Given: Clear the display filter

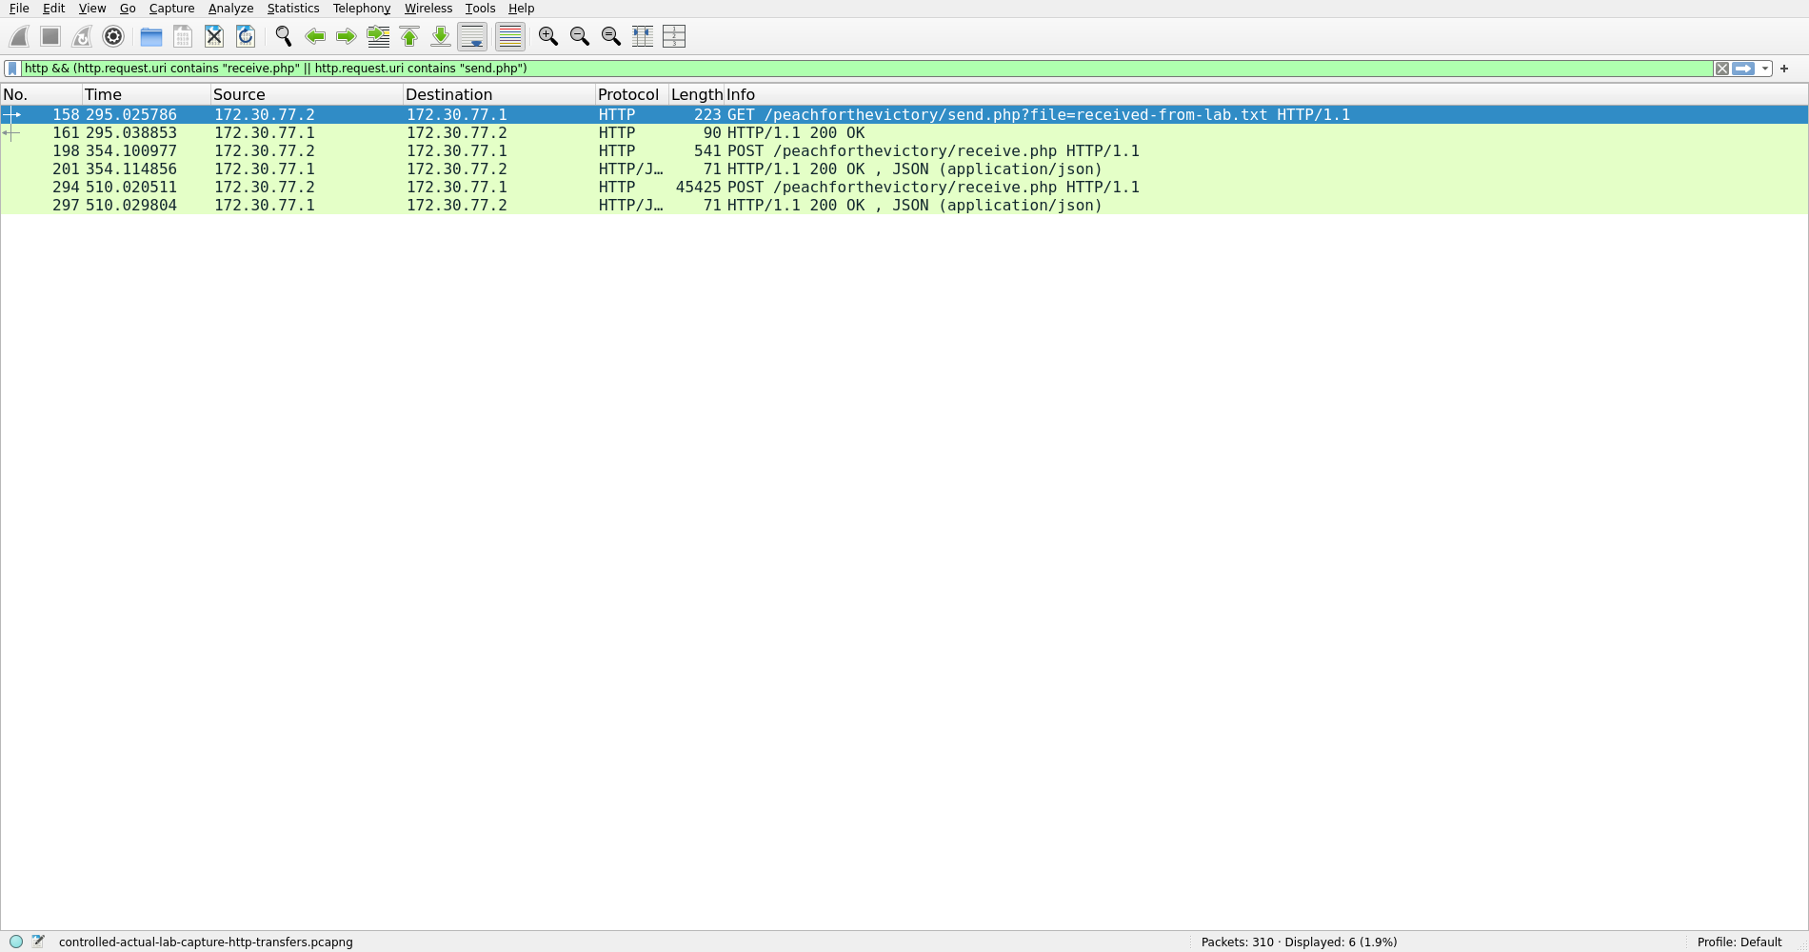Looking at the screenshot, I should click(1722, 69).
